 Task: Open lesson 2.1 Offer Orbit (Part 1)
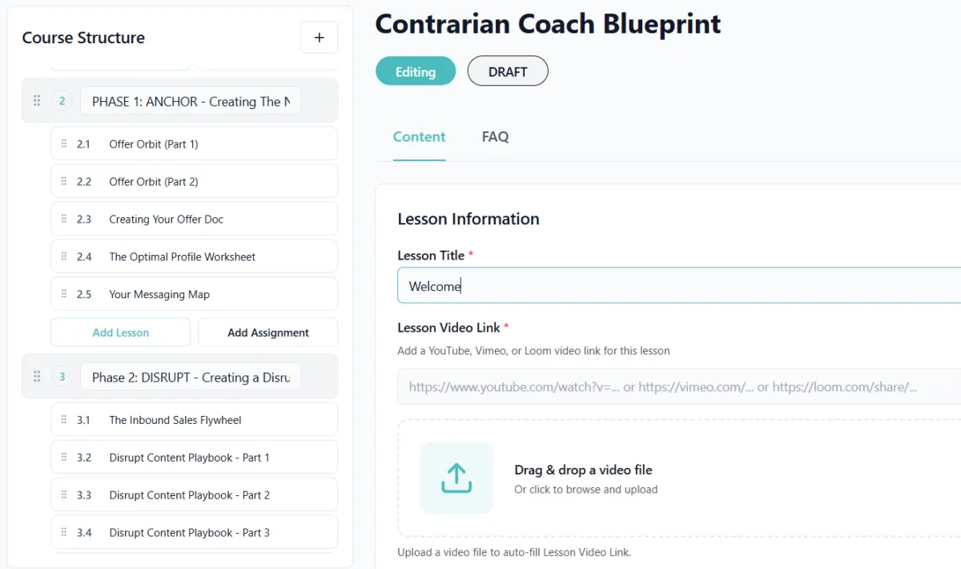tap(194, 144)
